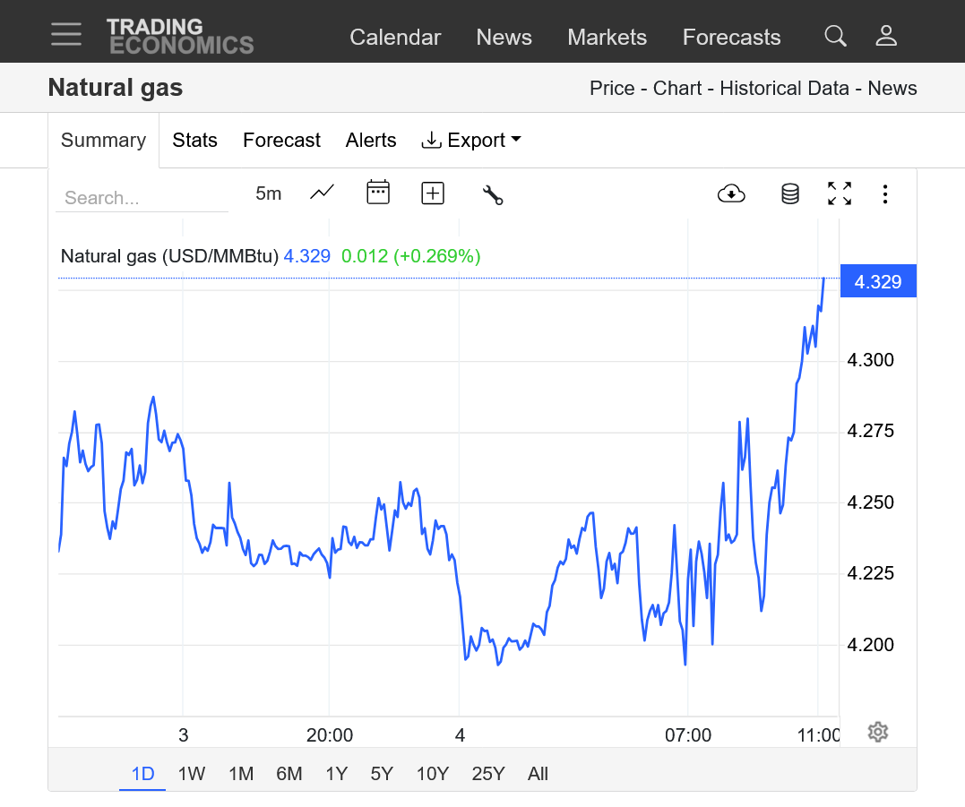Open the three-dot more options menu
Image resolution: width=965 pixels, height=807 pixels.
884,193
